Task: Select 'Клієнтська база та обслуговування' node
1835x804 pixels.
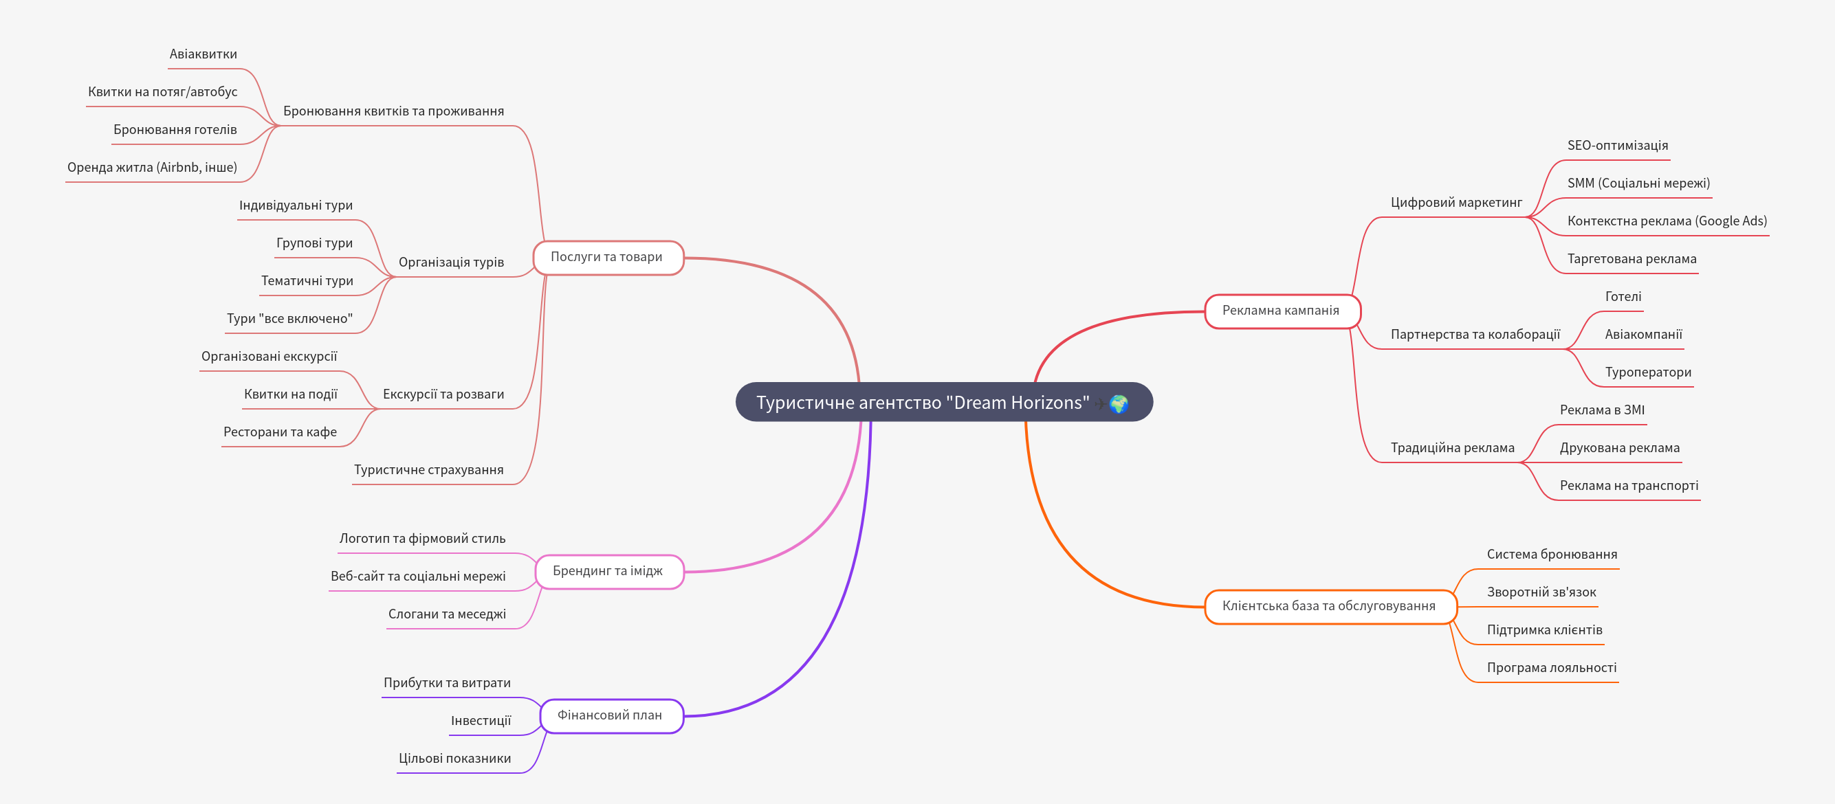Action: pos(1329,606)
